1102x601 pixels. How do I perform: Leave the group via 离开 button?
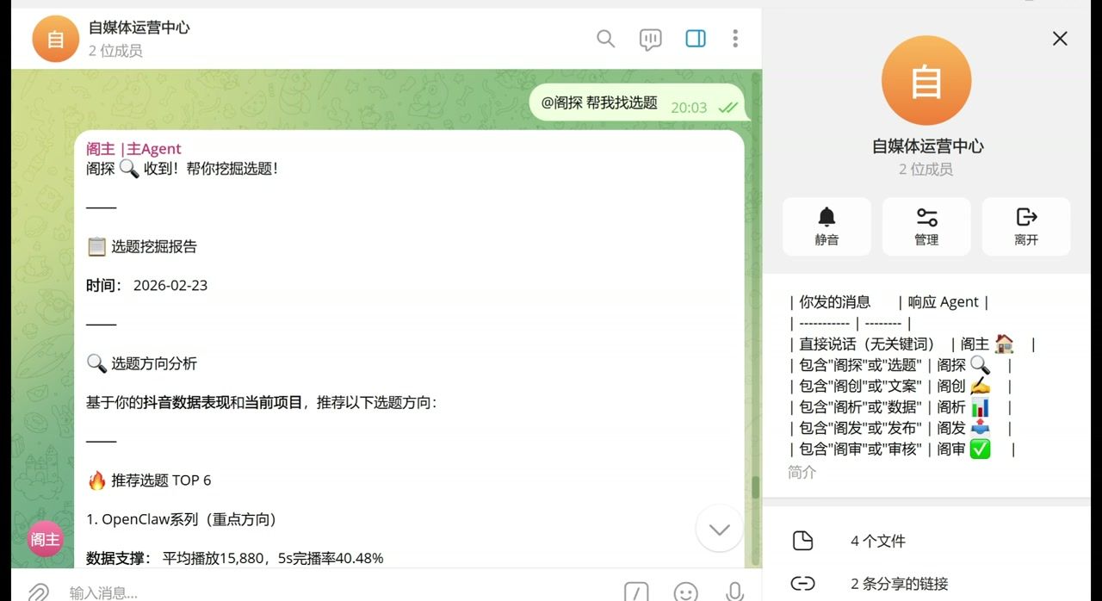click(1025, 226)
